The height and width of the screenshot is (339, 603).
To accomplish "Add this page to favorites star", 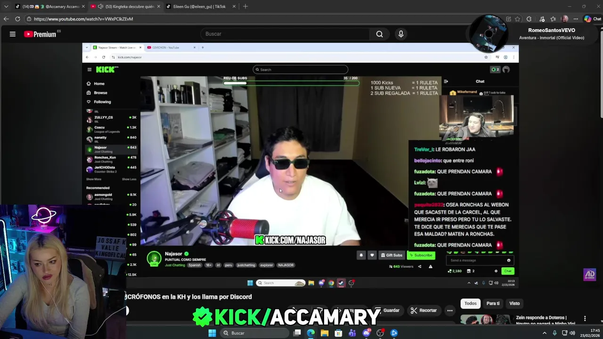I will coord(517,19).
